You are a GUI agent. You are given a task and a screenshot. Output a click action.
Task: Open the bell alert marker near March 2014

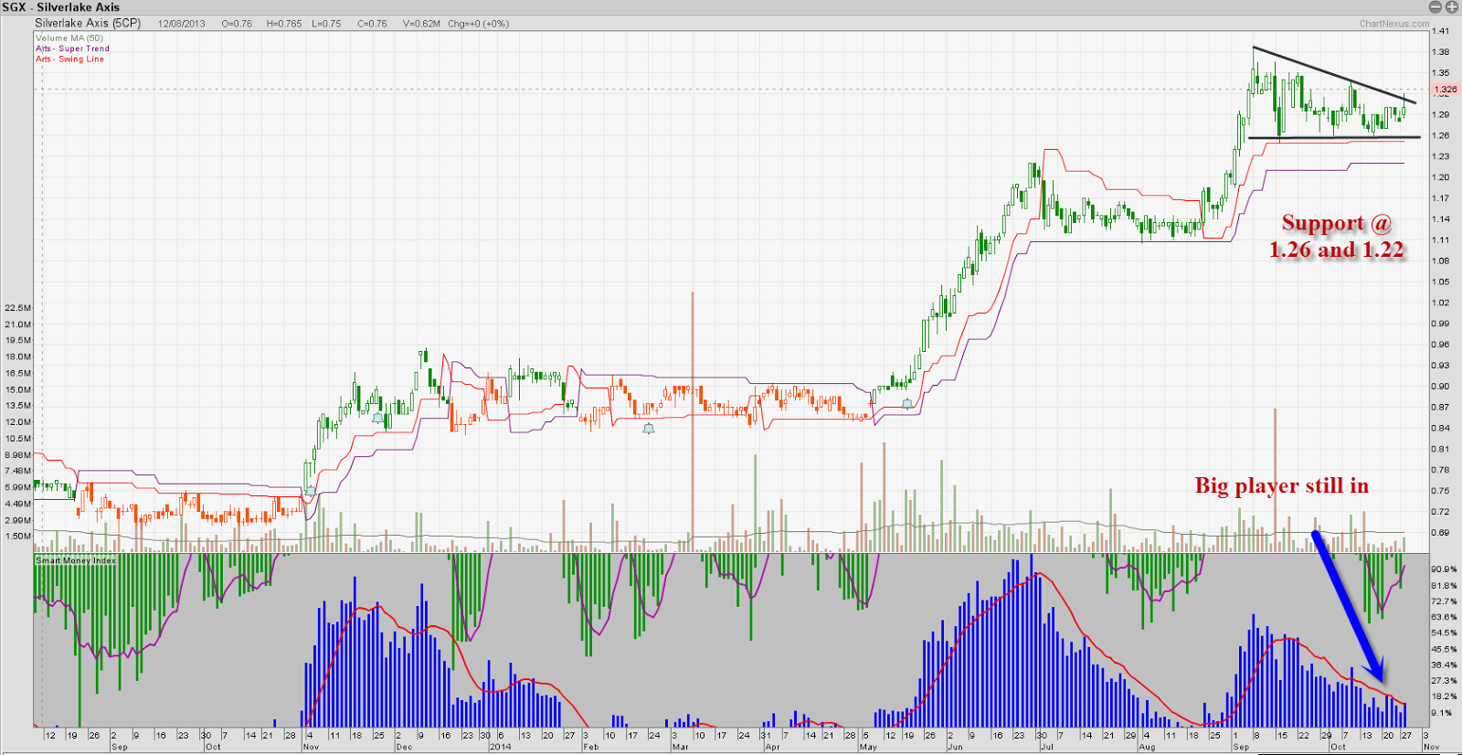(649, 428)
